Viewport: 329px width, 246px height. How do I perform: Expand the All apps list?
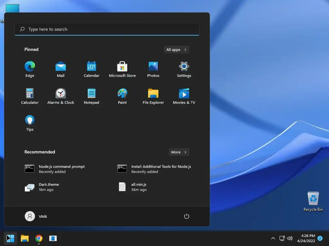176,50
